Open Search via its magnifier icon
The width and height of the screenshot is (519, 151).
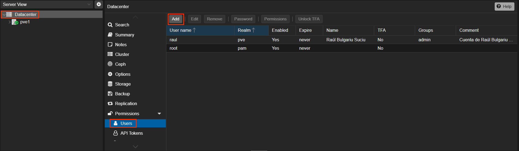coord(110,25)
